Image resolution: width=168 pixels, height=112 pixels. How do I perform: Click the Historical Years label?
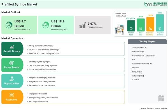pos(131,34)
